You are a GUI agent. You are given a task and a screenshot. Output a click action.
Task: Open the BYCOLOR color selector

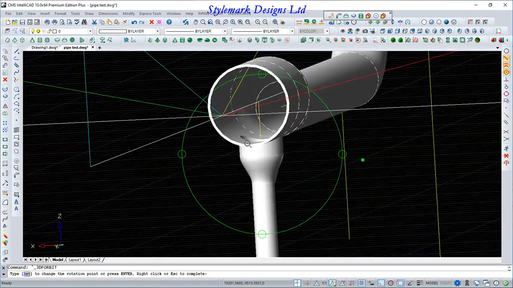coord(327,31)
